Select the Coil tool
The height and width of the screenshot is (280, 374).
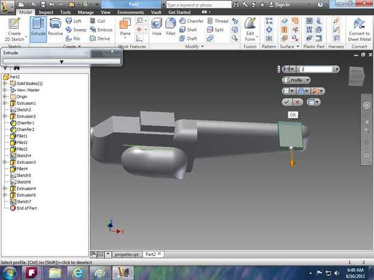(x=97, y=21)
